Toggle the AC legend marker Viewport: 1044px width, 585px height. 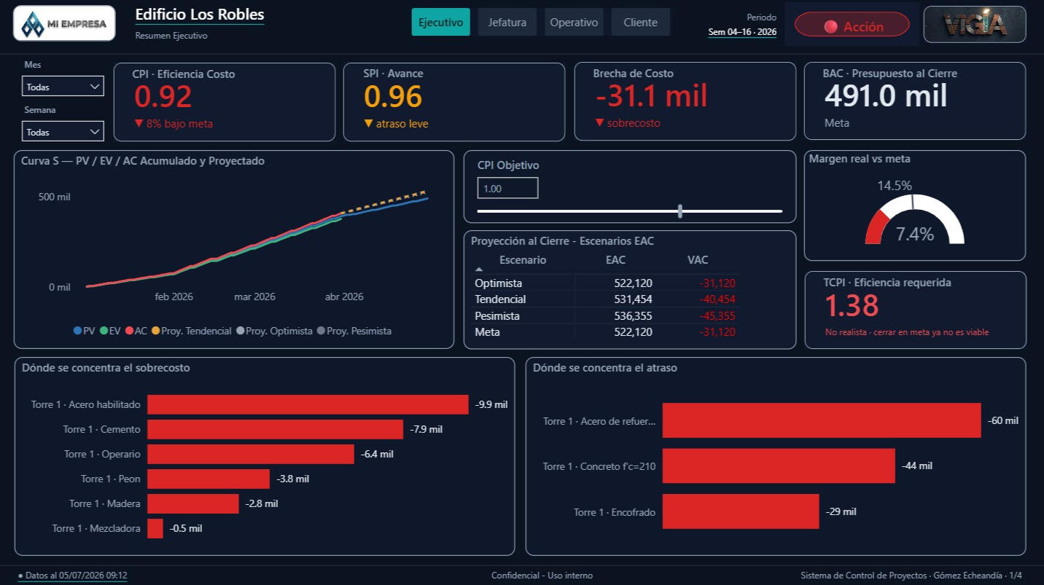[x=129, y=331]
